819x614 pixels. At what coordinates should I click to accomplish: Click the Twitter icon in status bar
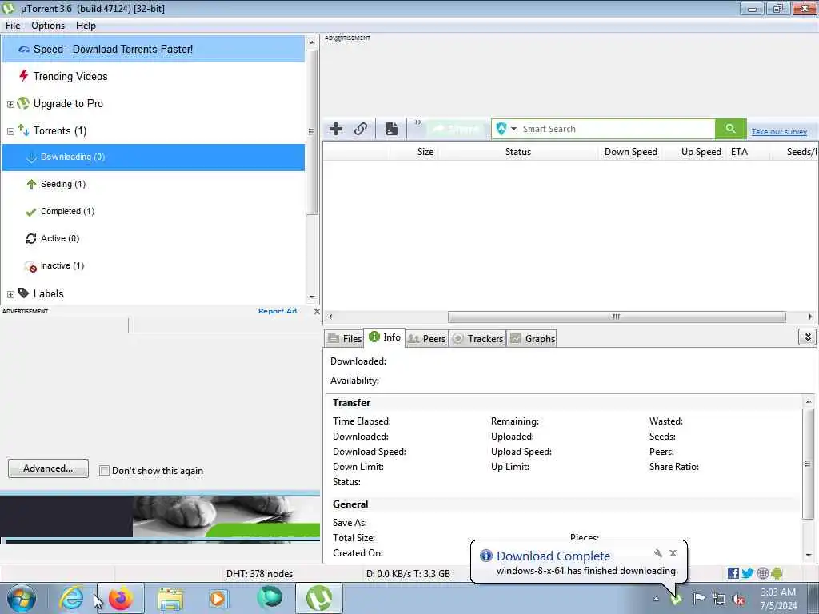click(748, 573)
